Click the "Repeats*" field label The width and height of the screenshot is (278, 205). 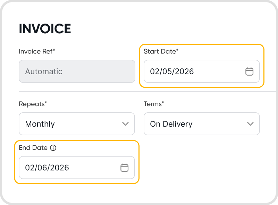32,104
